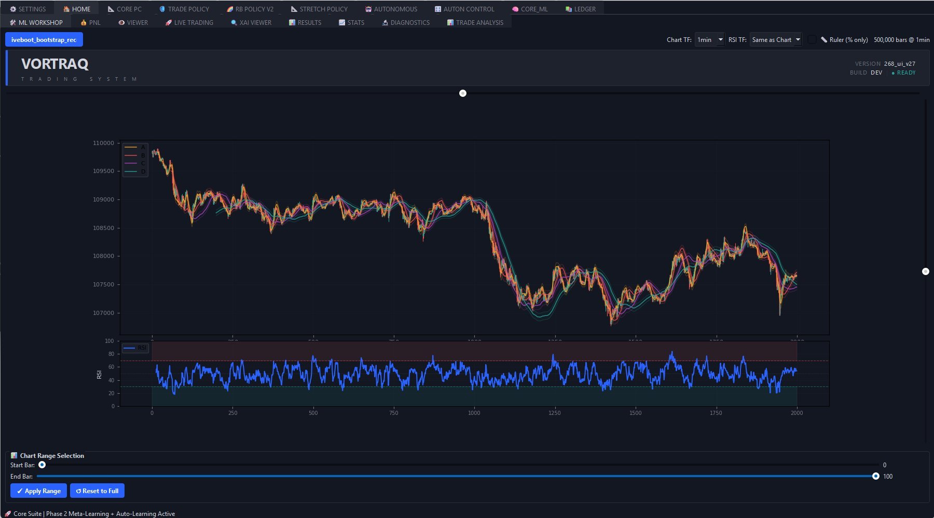
Task: Open the Stats tab
Action: 351,23
